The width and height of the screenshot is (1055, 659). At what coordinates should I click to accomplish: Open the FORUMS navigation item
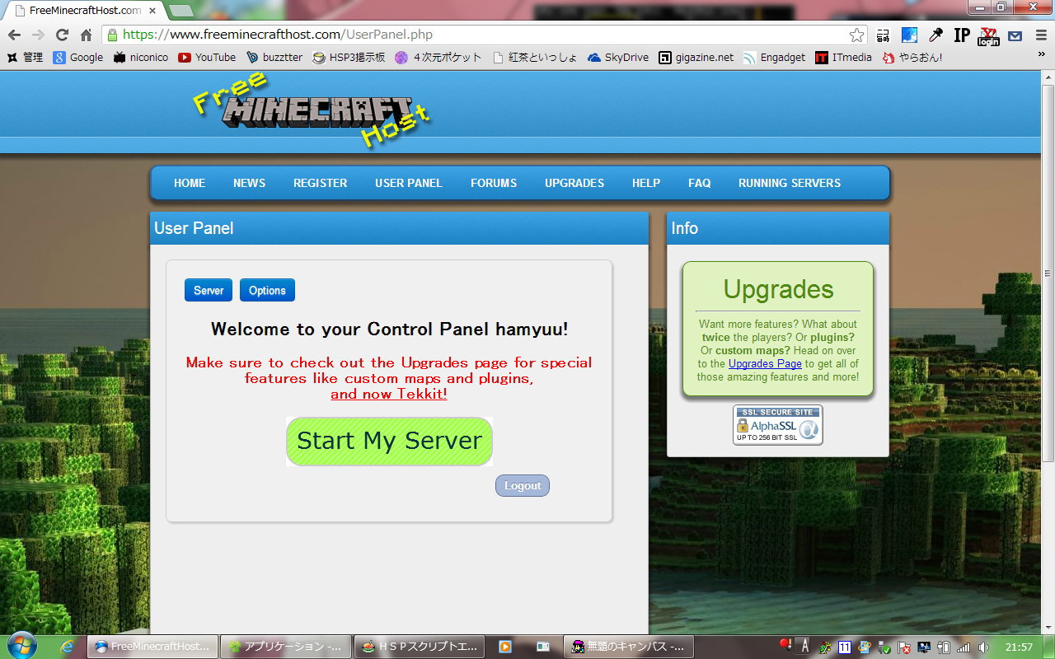pos(494,183)
